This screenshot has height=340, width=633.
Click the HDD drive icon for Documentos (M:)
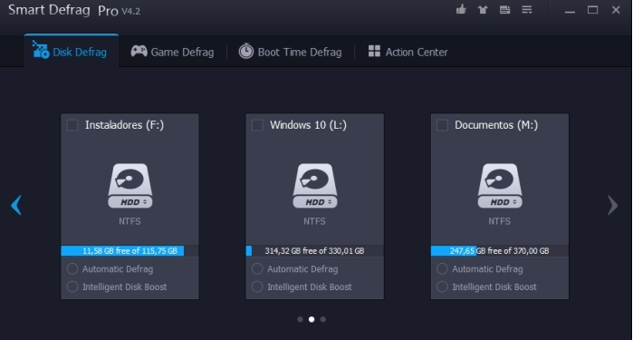[x=500, y=186]
